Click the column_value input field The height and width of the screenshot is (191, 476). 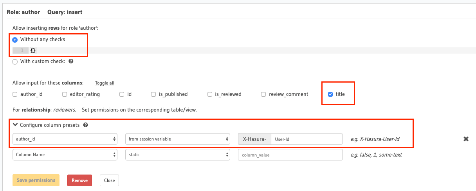click(x=290, y=155)
